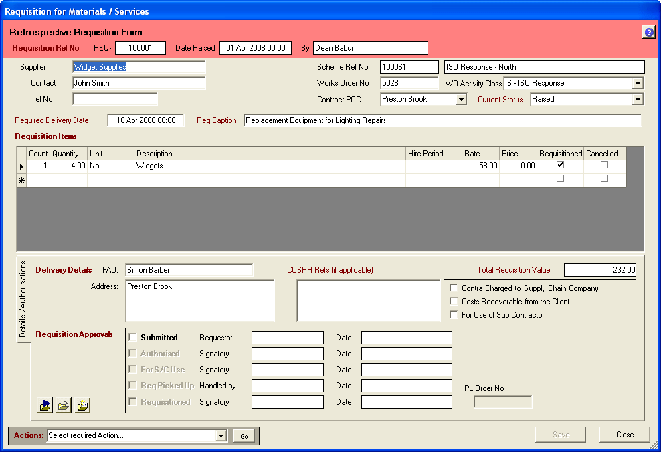Click the new folder icon with yellow spark

pos(82,405)
